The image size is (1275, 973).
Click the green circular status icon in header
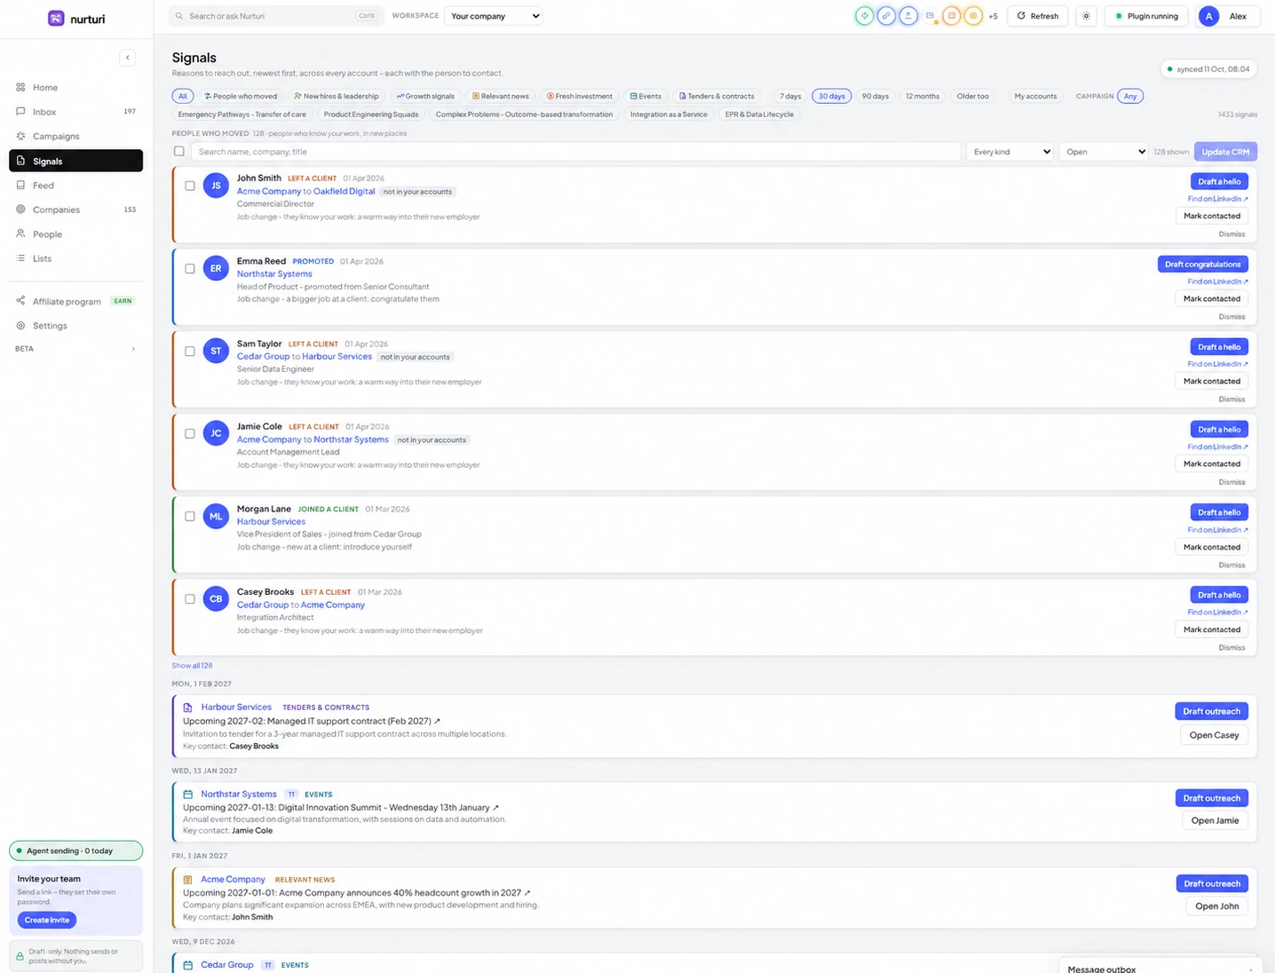point(864,16)
